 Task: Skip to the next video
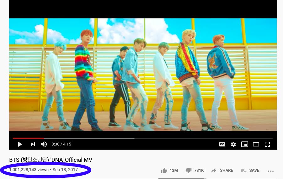click(33, 144)
